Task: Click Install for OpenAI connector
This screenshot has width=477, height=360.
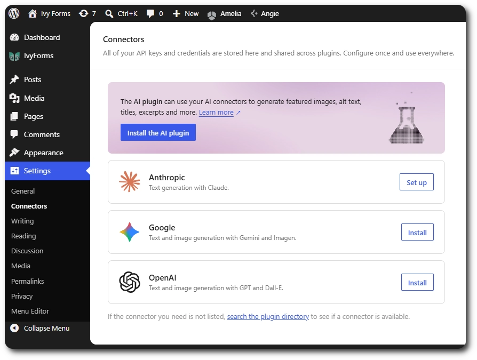Action: tap(417, 282)
